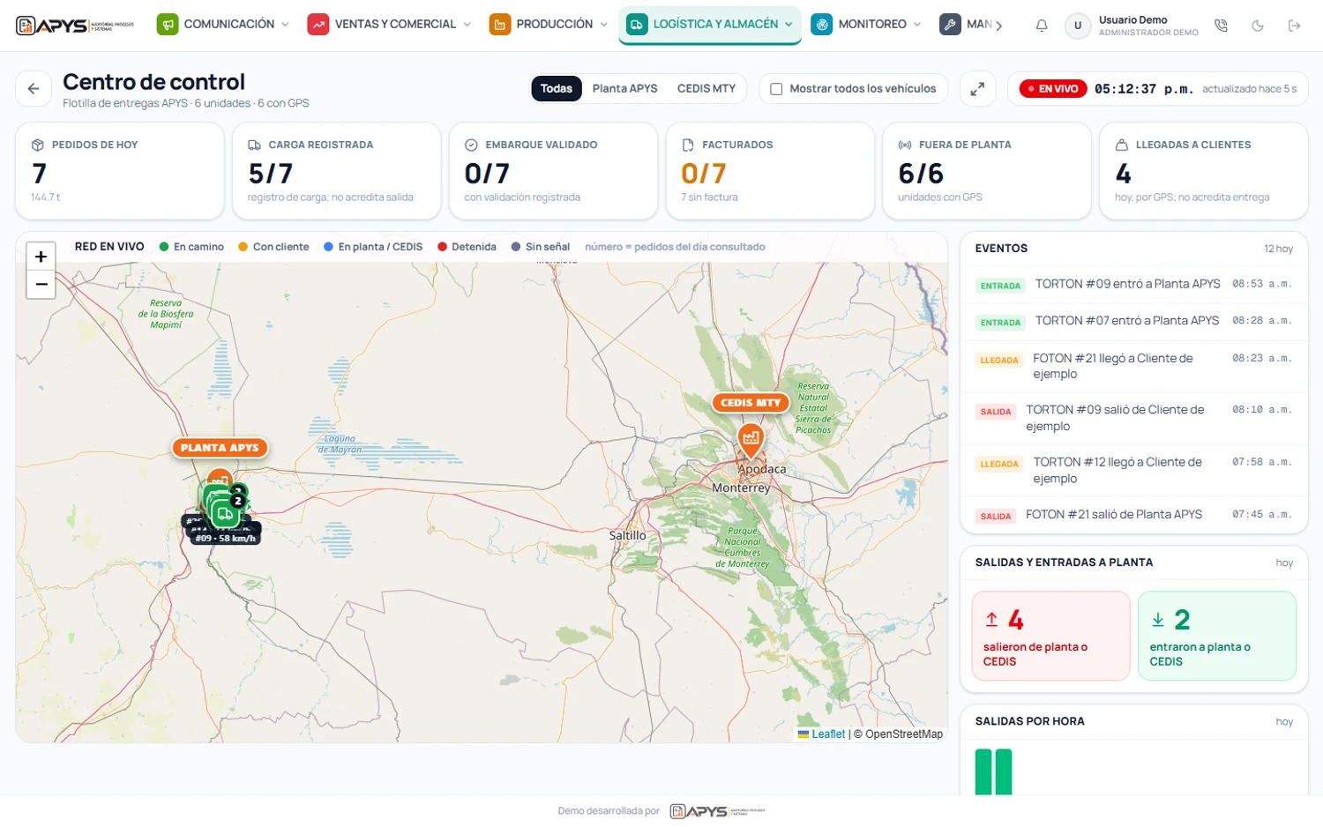Click the OpenStreetMap attribution link
1323x827 pixels.
click(903, 734)
